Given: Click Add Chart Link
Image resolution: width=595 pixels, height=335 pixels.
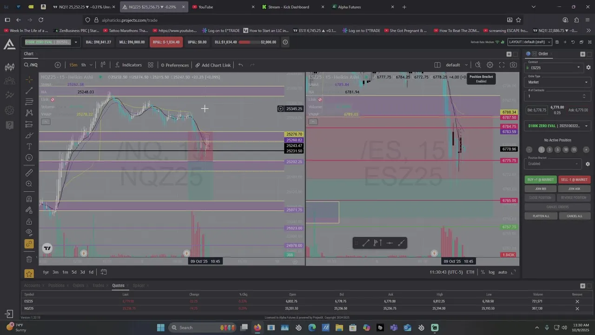Looking at the screenshot, I should (213, 65).
